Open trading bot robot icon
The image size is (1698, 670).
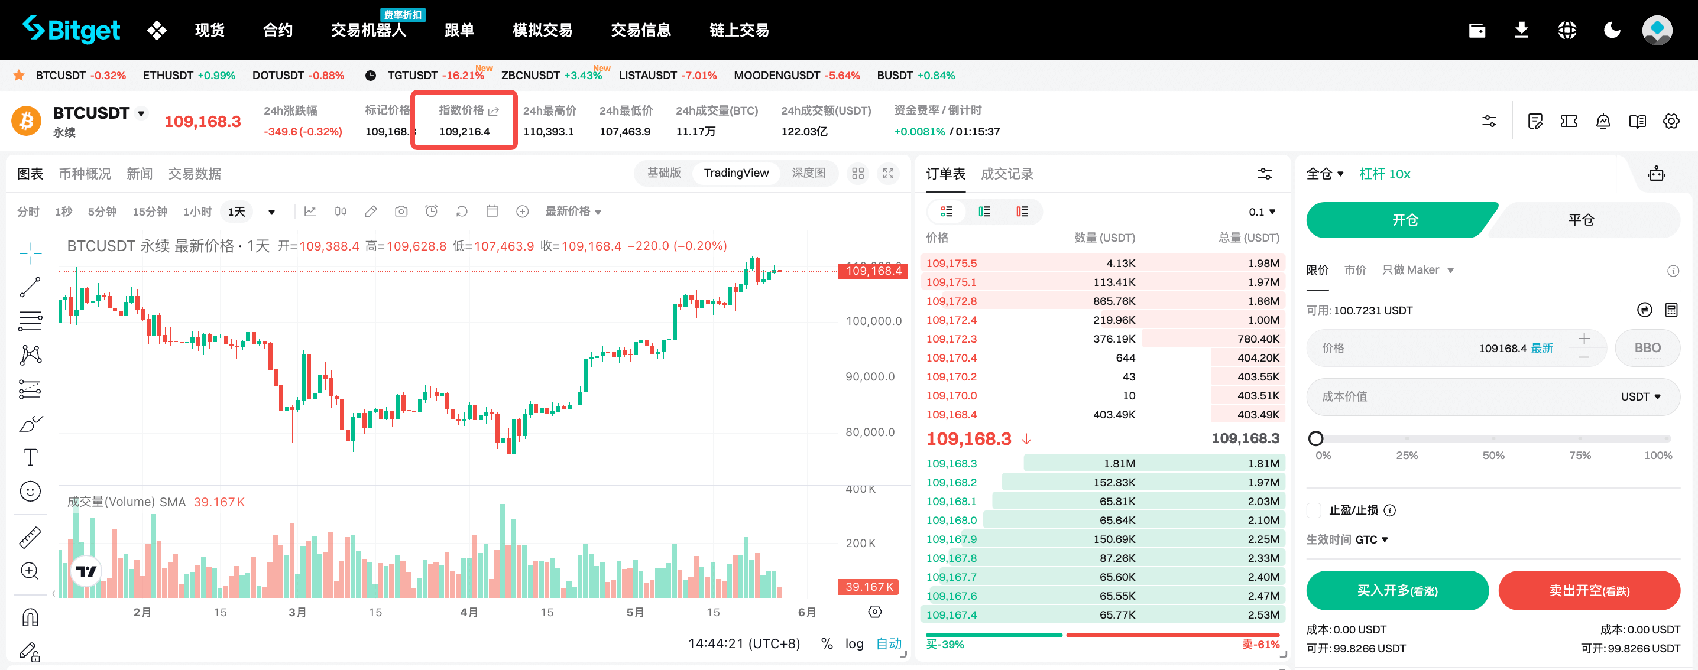click(1656, 174)
